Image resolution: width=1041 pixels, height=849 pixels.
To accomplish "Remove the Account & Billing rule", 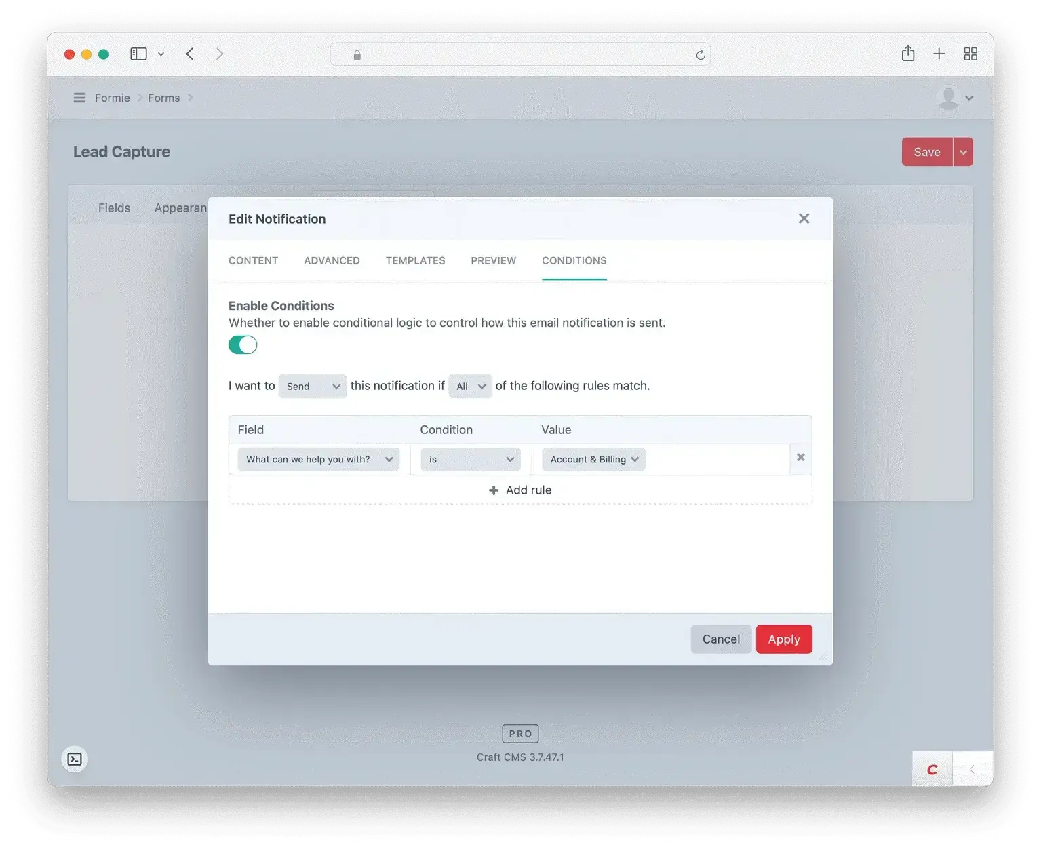I will tap(800, 456).
